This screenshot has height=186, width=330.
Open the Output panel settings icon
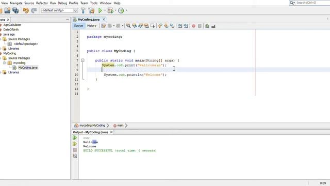click(75, 156)
